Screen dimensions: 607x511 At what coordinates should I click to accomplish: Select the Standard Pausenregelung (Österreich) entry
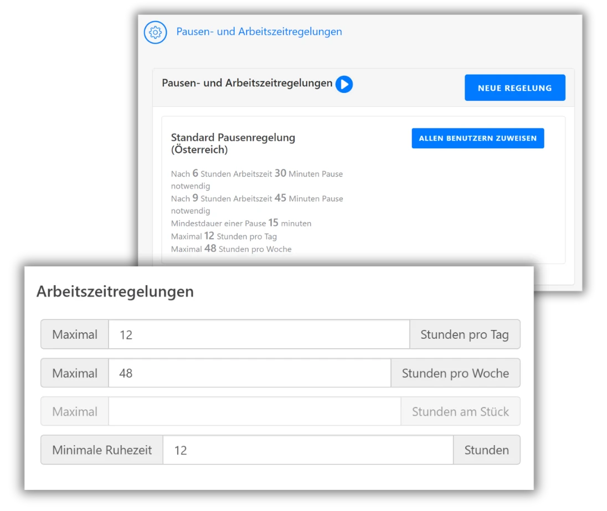pyautogui.click(x=233, y=143)
